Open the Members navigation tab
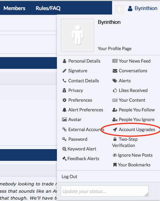The width and height of the screenshot is (160, 201). point(14,8)
